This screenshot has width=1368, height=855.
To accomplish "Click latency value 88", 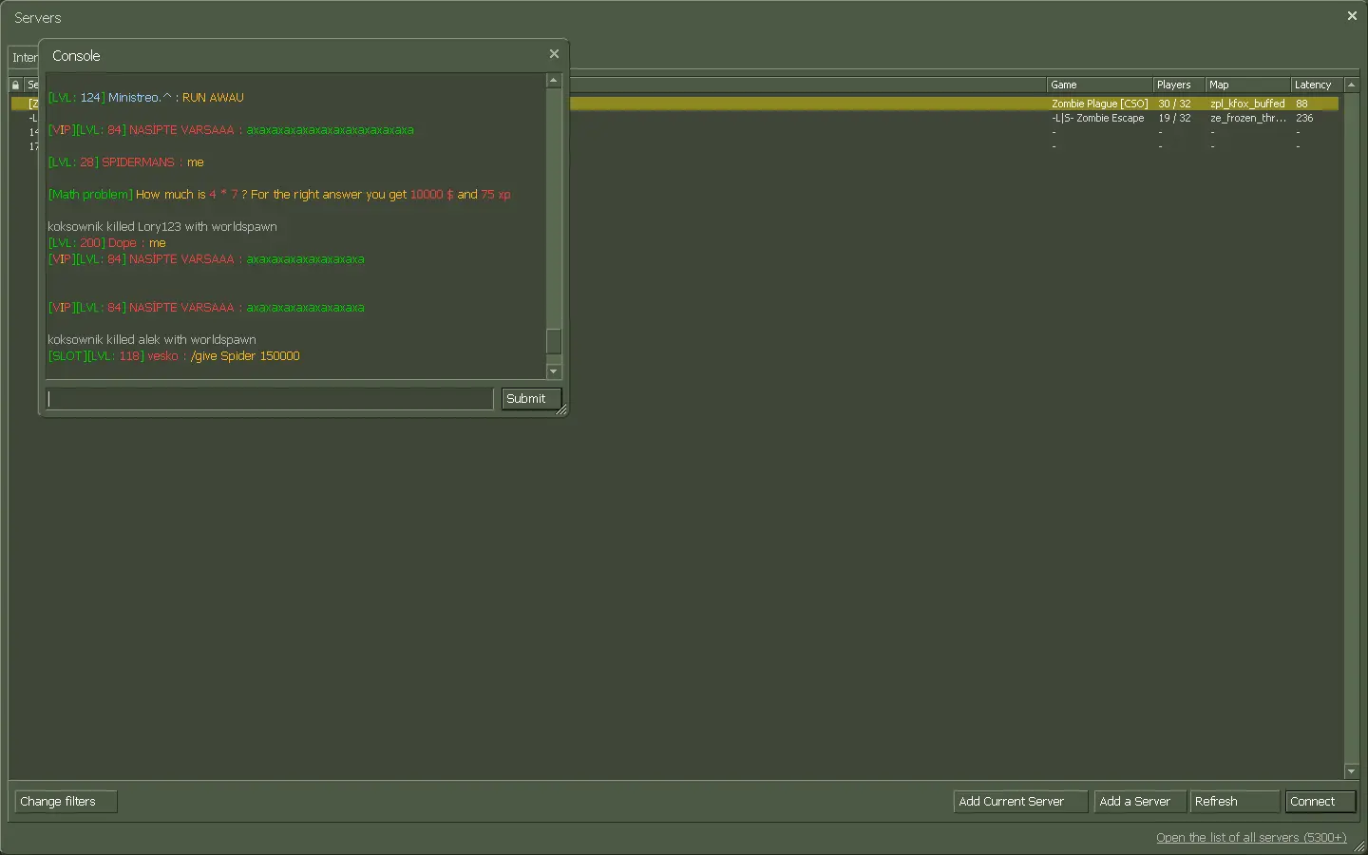I will tap(1301, 104).
